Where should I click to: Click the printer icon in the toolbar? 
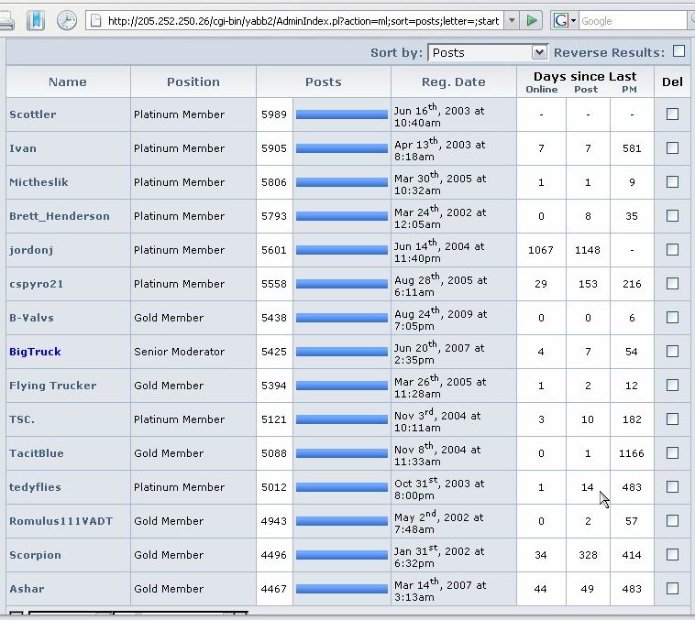pos(6,20)
